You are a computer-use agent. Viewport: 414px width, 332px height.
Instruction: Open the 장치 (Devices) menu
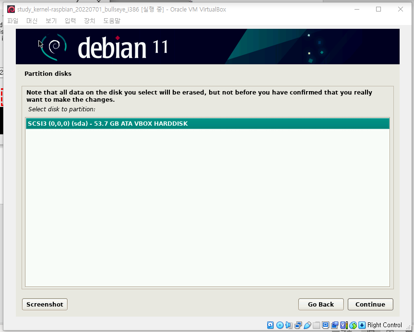(89, 21)
